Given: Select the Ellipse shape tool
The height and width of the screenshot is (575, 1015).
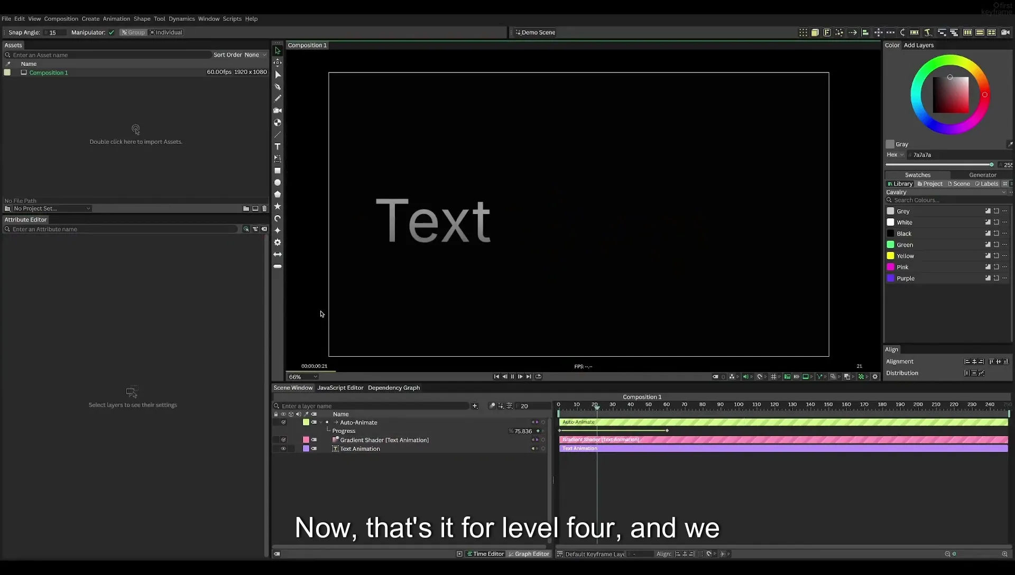Looking at the screenshot, I should click(x=278, y=182).
